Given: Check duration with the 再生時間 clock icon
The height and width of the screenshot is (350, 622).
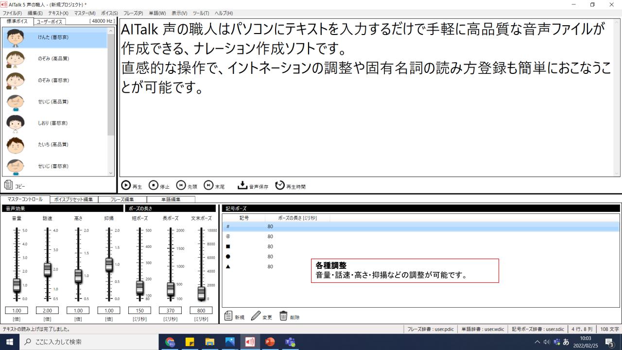Looking at the screenshot, I should pos(279,185).
